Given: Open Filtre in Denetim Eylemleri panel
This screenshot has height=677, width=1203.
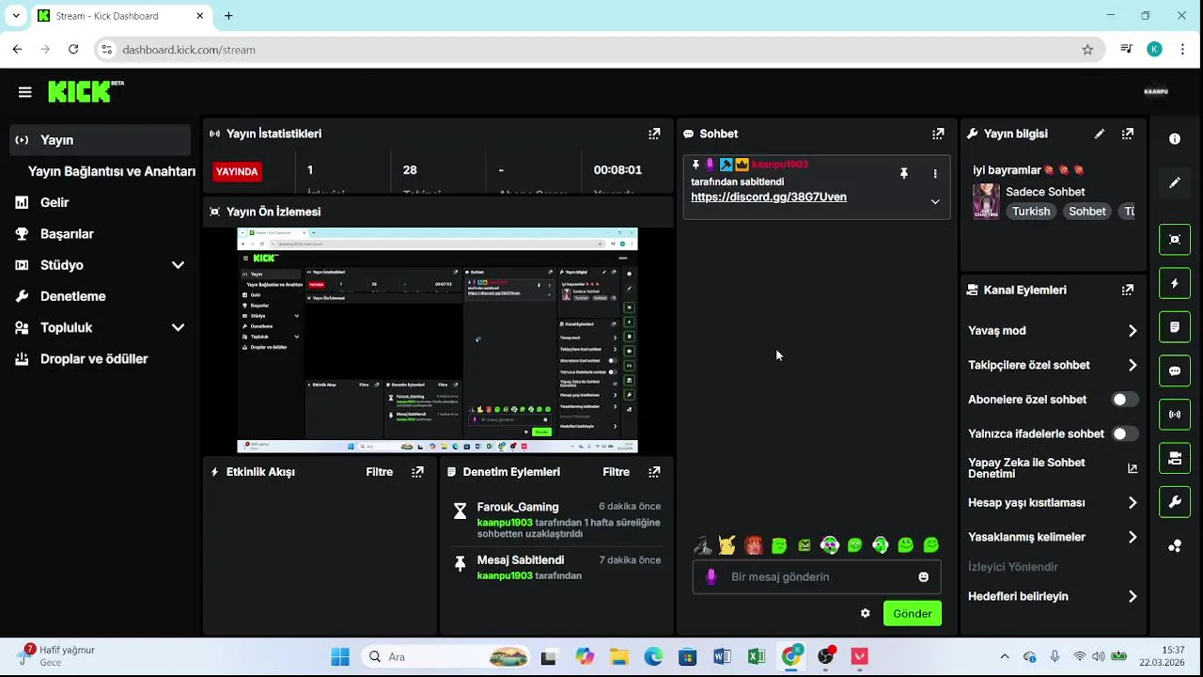Looking at the screenshot, I should point(617,472).
